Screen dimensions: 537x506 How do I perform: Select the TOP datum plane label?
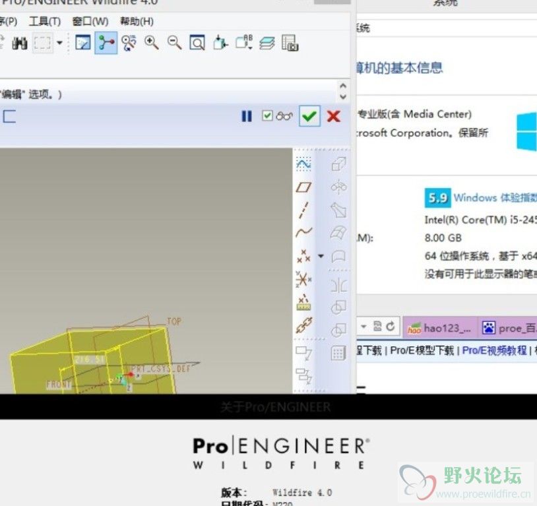[174, 321]
